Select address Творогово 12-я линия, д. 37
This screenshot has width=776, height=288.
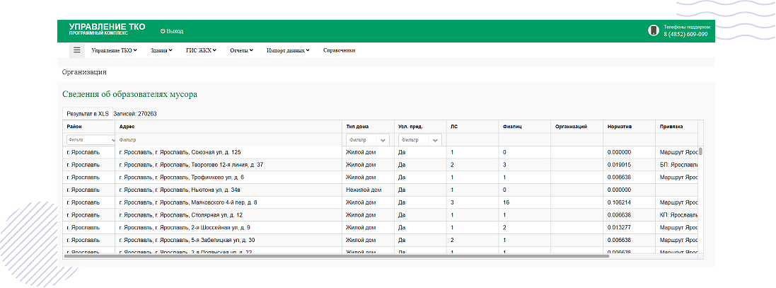click(x=191, y=165)
